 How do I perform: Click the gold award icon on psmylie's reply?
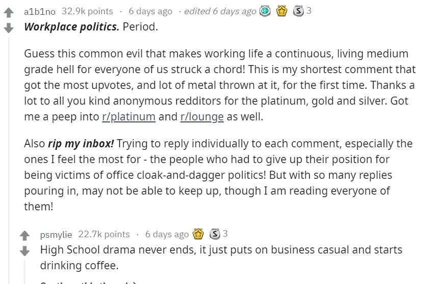198,234
